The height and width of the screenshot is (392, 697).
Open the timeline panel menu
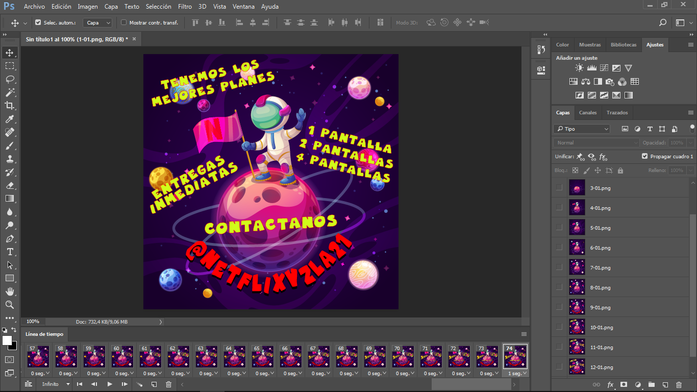tap(524, 334)
